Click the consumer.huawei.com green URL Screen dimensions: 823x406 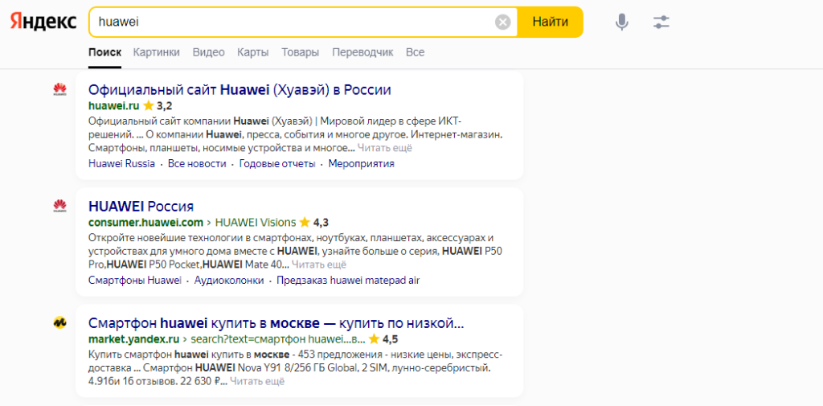click(x=146, y=222)
